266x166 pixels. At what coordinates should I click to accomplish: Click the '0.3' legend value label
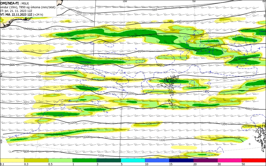(x=26, y=164)
